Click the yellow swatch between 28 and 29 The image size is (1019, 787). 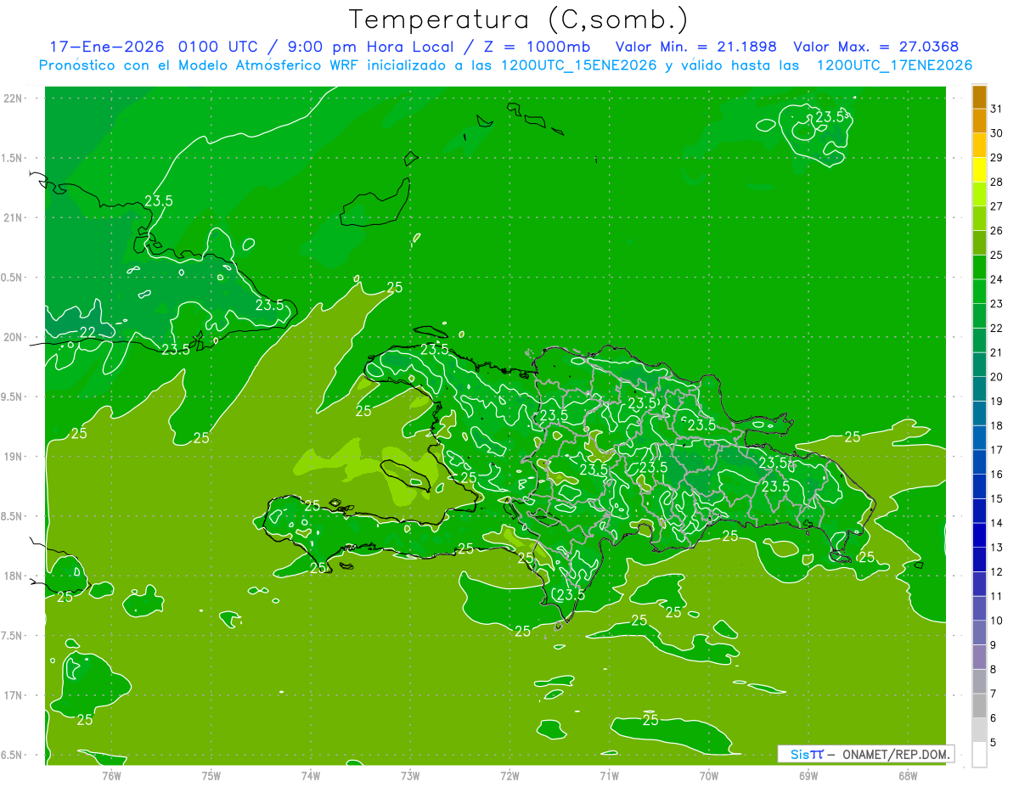click(979, 170)
